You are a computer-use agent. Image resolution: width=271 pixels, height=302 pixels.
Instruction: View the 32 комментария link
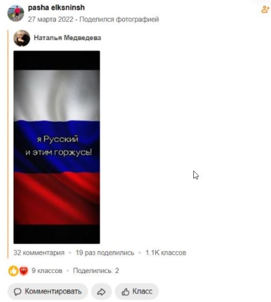39,253
